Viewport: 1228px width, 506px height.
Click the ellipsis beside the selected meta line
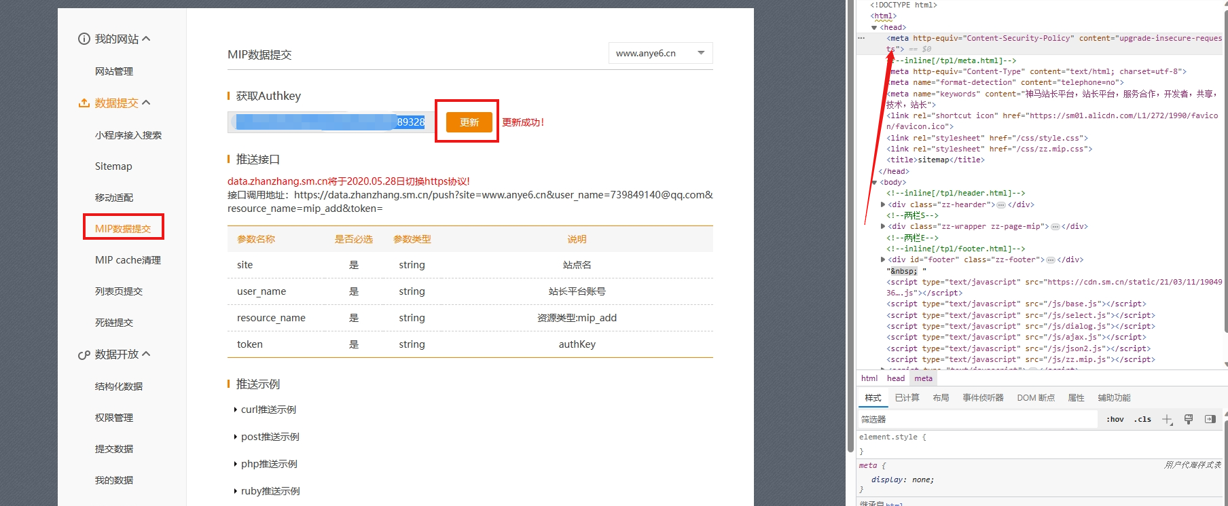pyautogui.click(x=862, y=38)
